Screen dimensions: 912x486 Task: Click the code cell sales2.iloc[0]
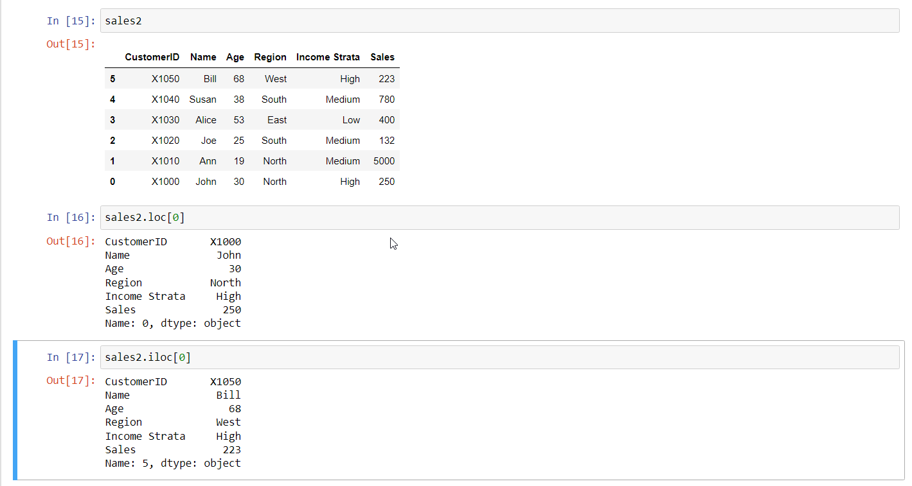(499, 357)
